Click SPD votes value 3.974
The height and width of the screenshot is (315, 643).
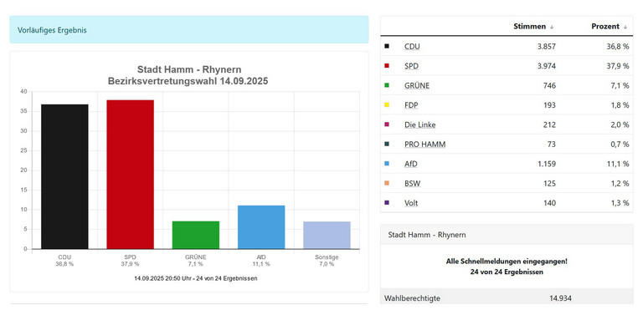click(x=546, y=66)
